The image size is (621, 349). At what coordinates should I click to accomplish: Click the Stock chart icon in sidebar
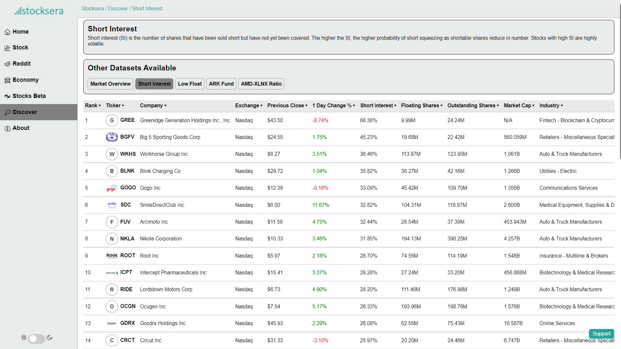(x=7, y=48)
